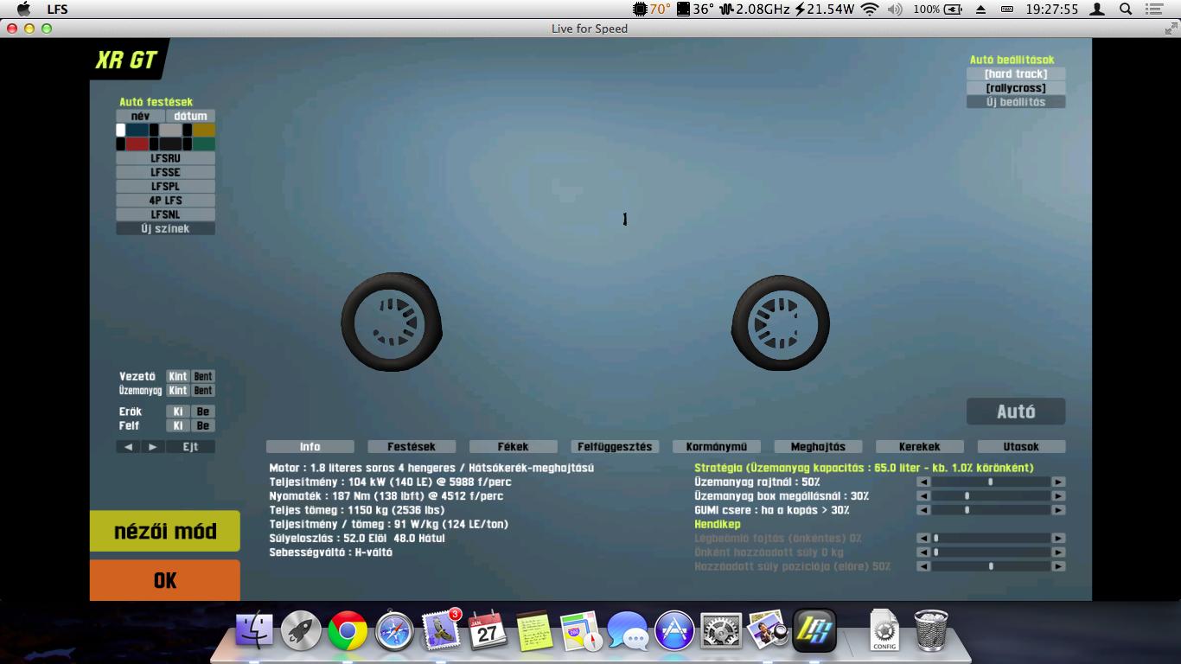The image size is (1181, 664).
Task: Create new setup with Új beállítás
Action: tap(1016, 102)
